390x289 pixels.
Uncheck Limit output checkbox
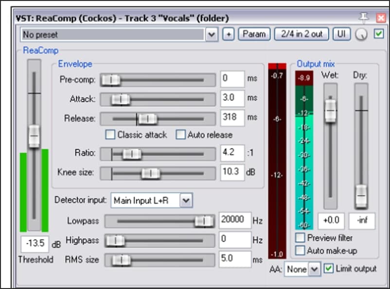(329, 269)
